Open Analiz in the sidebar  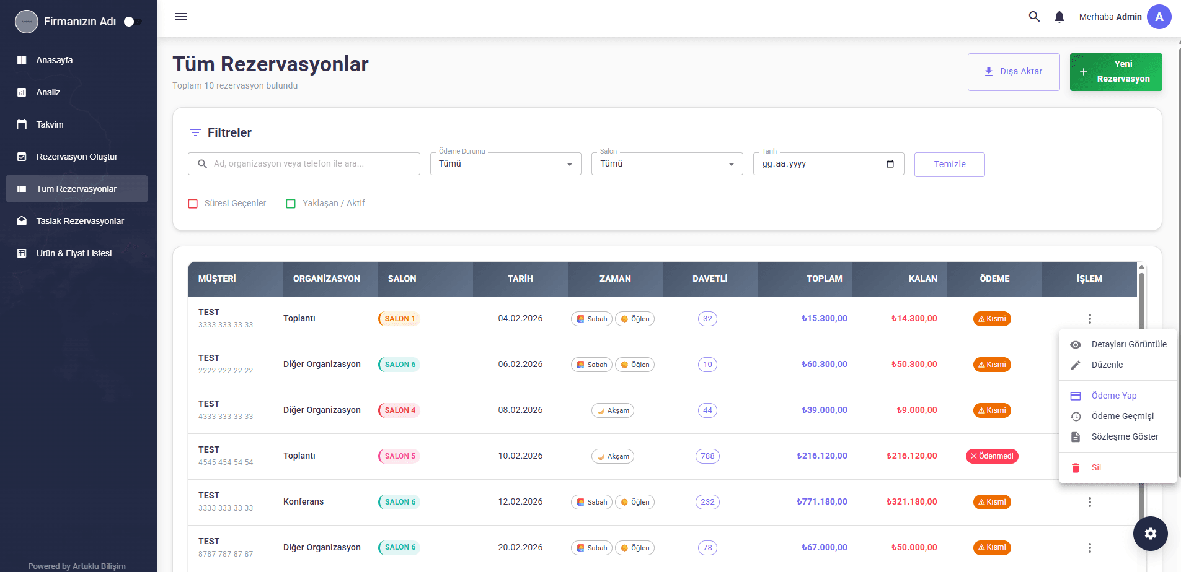[77, 92]
